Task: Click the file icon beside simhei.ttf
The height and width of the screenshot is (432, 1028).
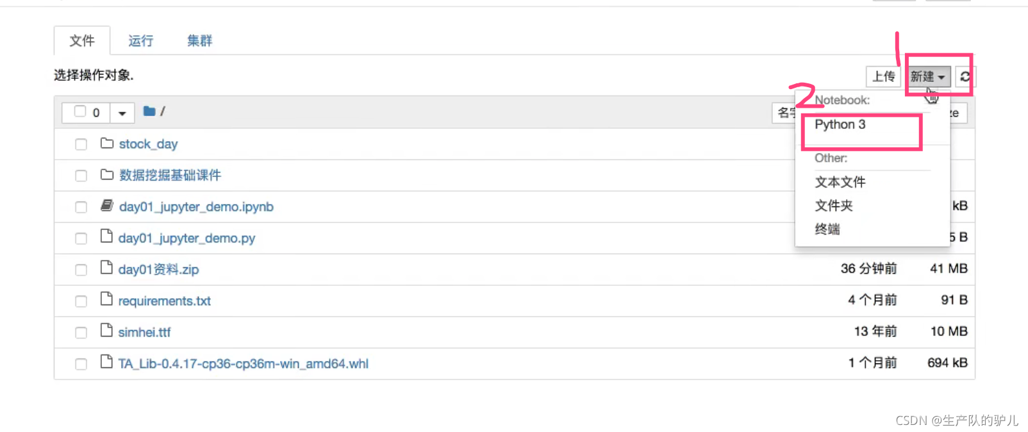Action: [x=106, y=331]
